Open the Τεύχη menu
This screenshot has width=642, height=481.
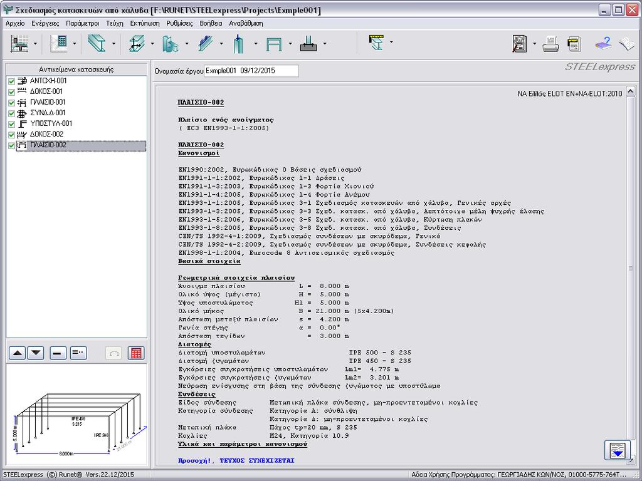coord(114,23)
